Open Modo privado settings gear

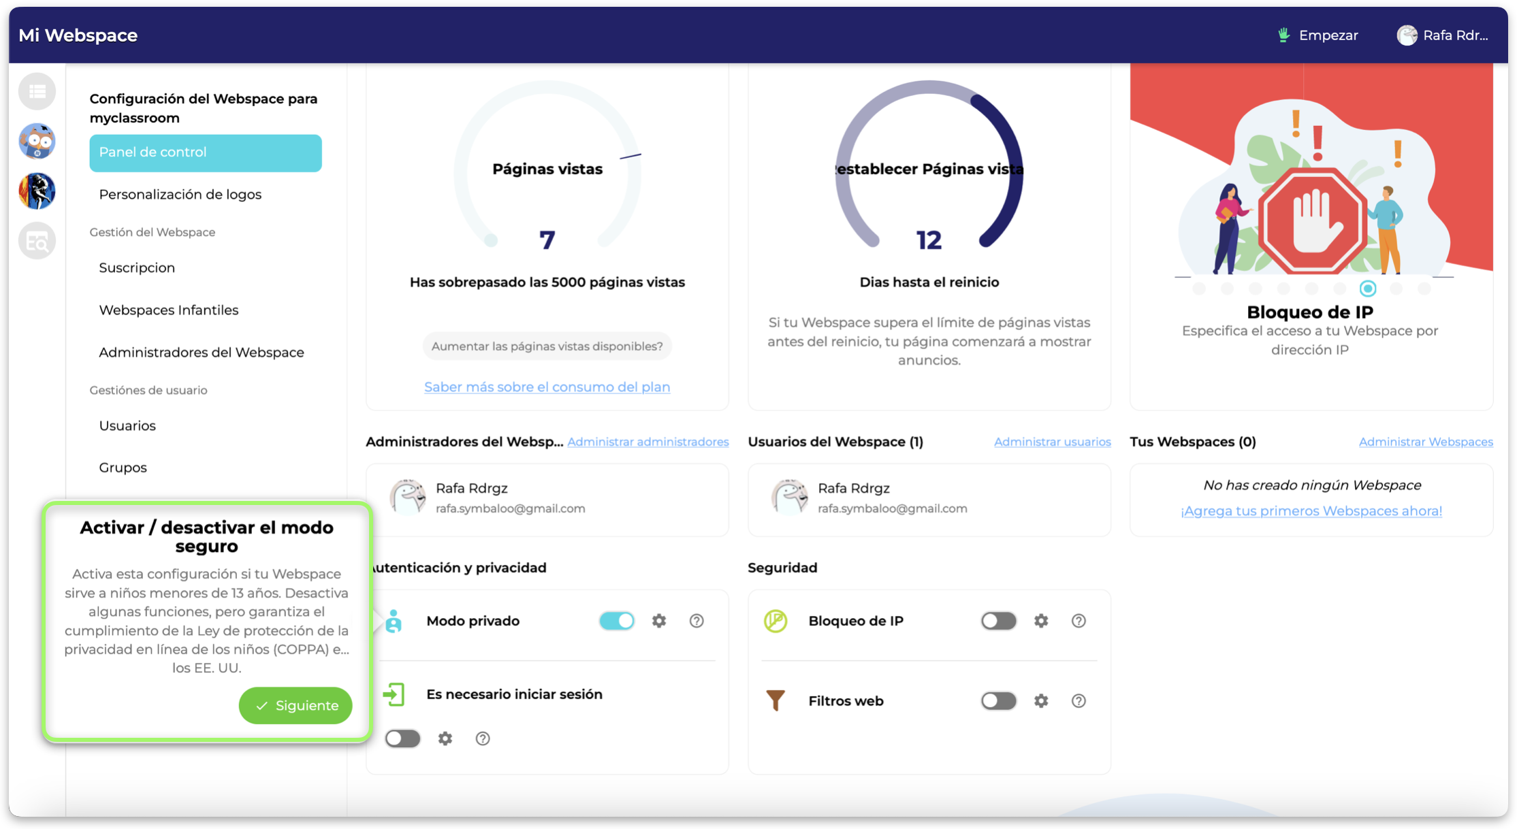click(x=659, y=621)
